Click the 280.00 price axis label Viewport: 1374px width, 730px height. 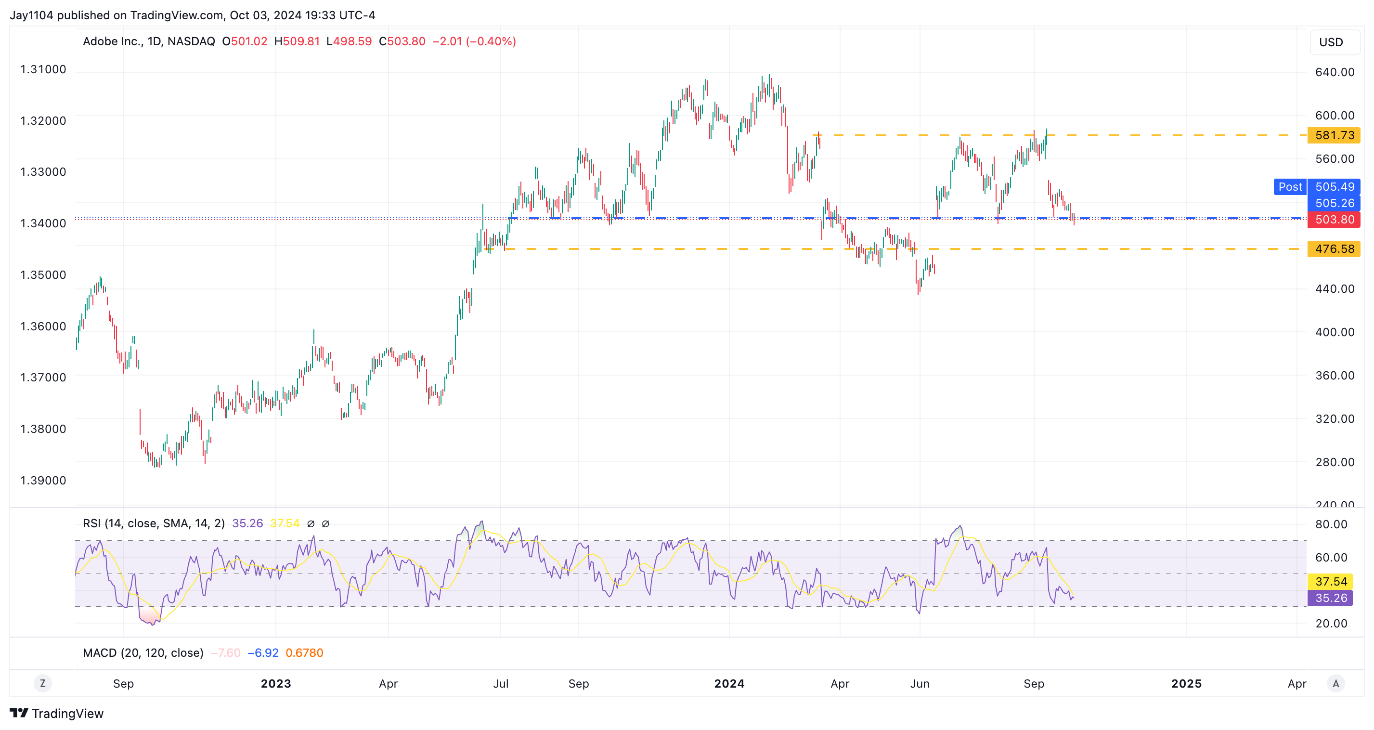coord(1335,462)
